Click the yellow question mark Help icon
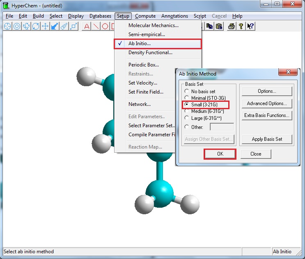305x259 pixels. click(241, 26)
